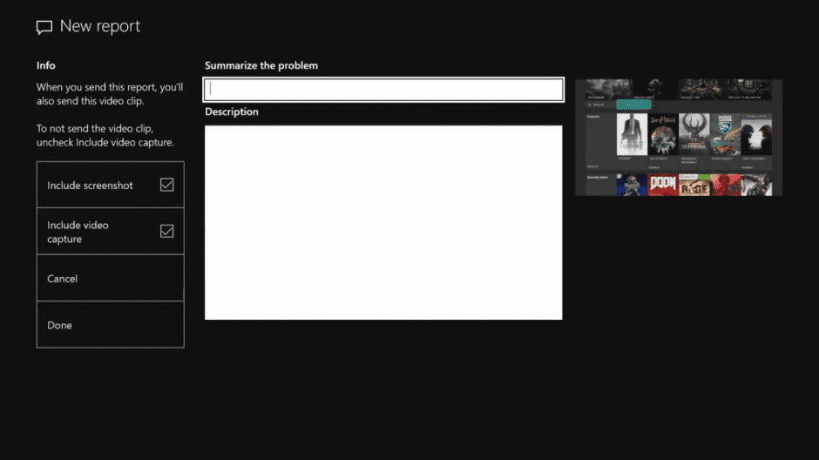This screenshot has width=819, height=460.
Task: Select the Sea of Thieves cover in preview
Action: click(x=663, y=134)
